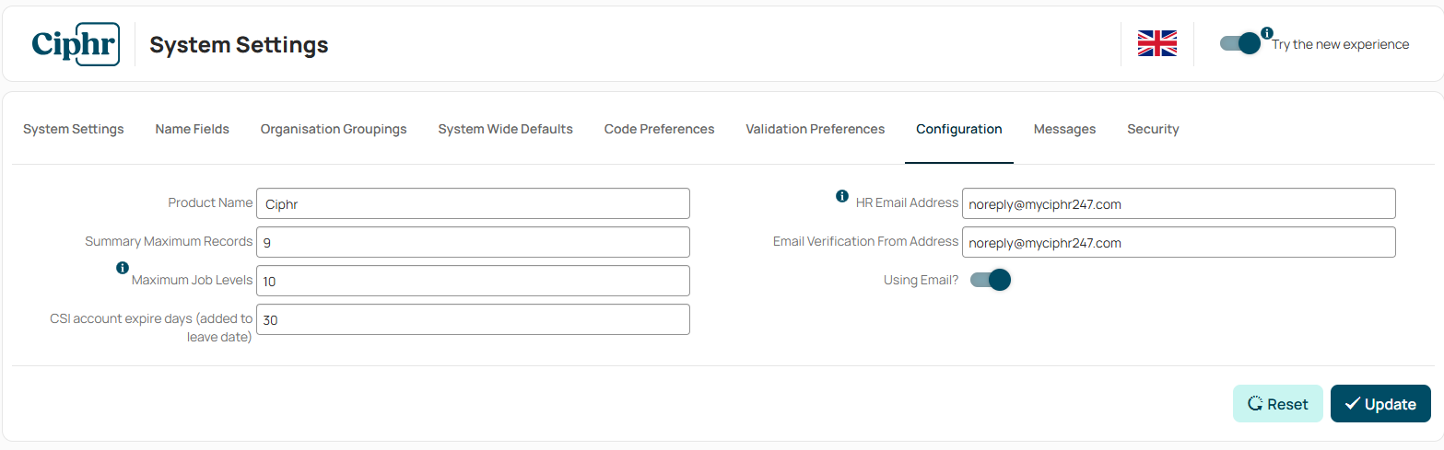Select the System Wide Defaults tab

coord(506,129)
